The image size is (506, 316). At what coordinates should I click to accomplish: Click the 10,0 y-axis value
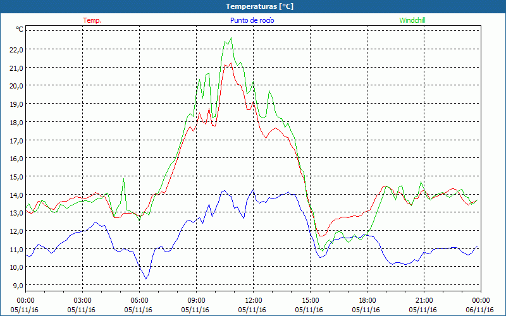[x=17, y=267]
